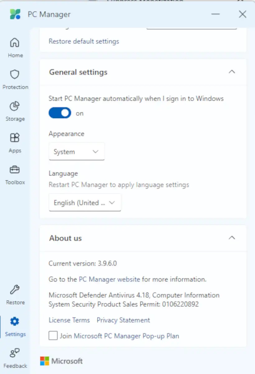The height and width of the screenshot is (374, 255).
Task: Open the Privacy Statement link
Action: pos(123,320)
